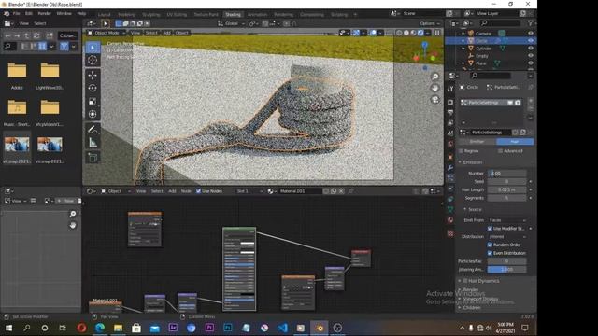Screen dimensions: 598x336
Task: Click the Options button in viewport header
Action: point(430,23)
